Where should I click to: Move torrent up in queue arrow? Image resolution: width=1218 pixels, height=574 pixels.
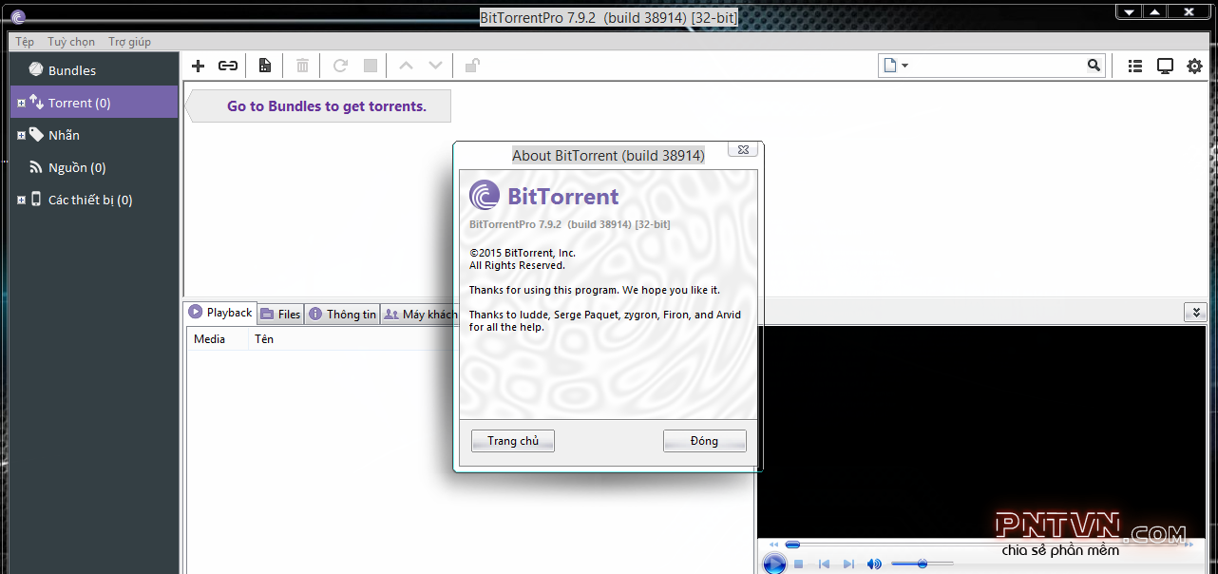click(406, 66)
